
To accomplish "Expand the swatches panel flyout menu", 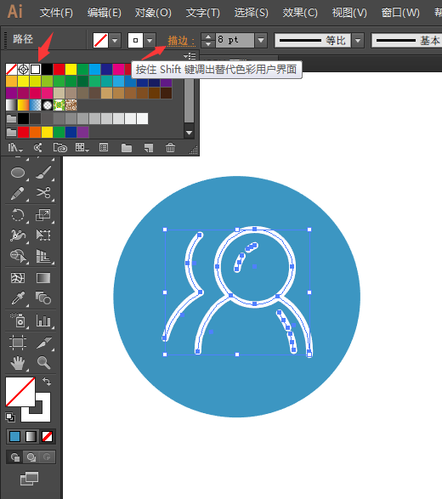I will [x=190, y=56].
